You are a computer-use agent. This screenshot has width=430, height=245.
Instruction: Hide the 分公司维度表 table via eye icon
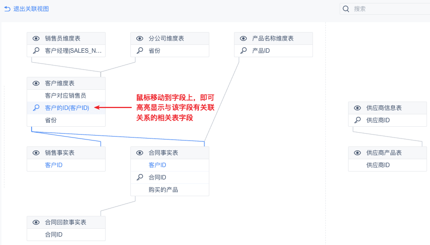click(x=140, y=38)
